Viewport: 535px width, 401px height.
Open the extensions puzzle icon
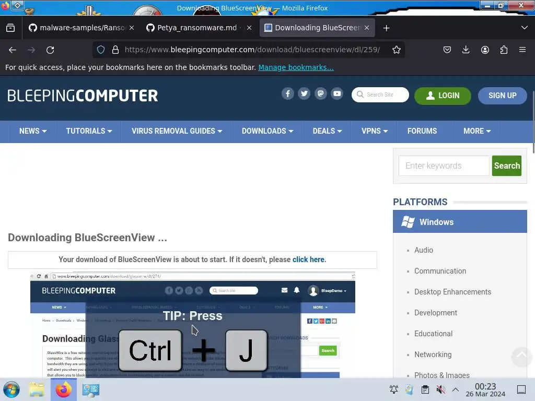[504, 50]
